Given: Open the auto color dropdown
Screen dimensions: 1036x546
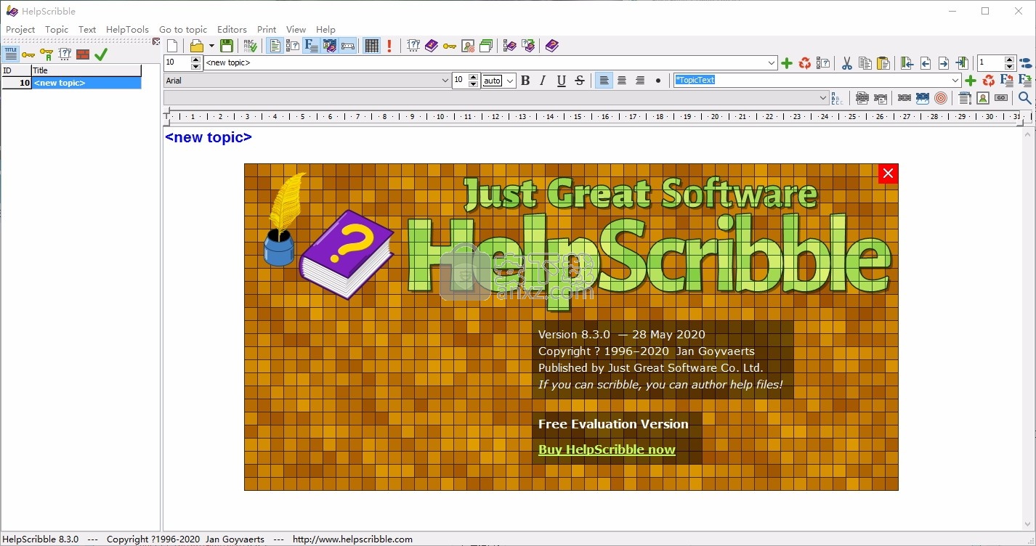Looking at the screenshot, I should pos(510,81).
